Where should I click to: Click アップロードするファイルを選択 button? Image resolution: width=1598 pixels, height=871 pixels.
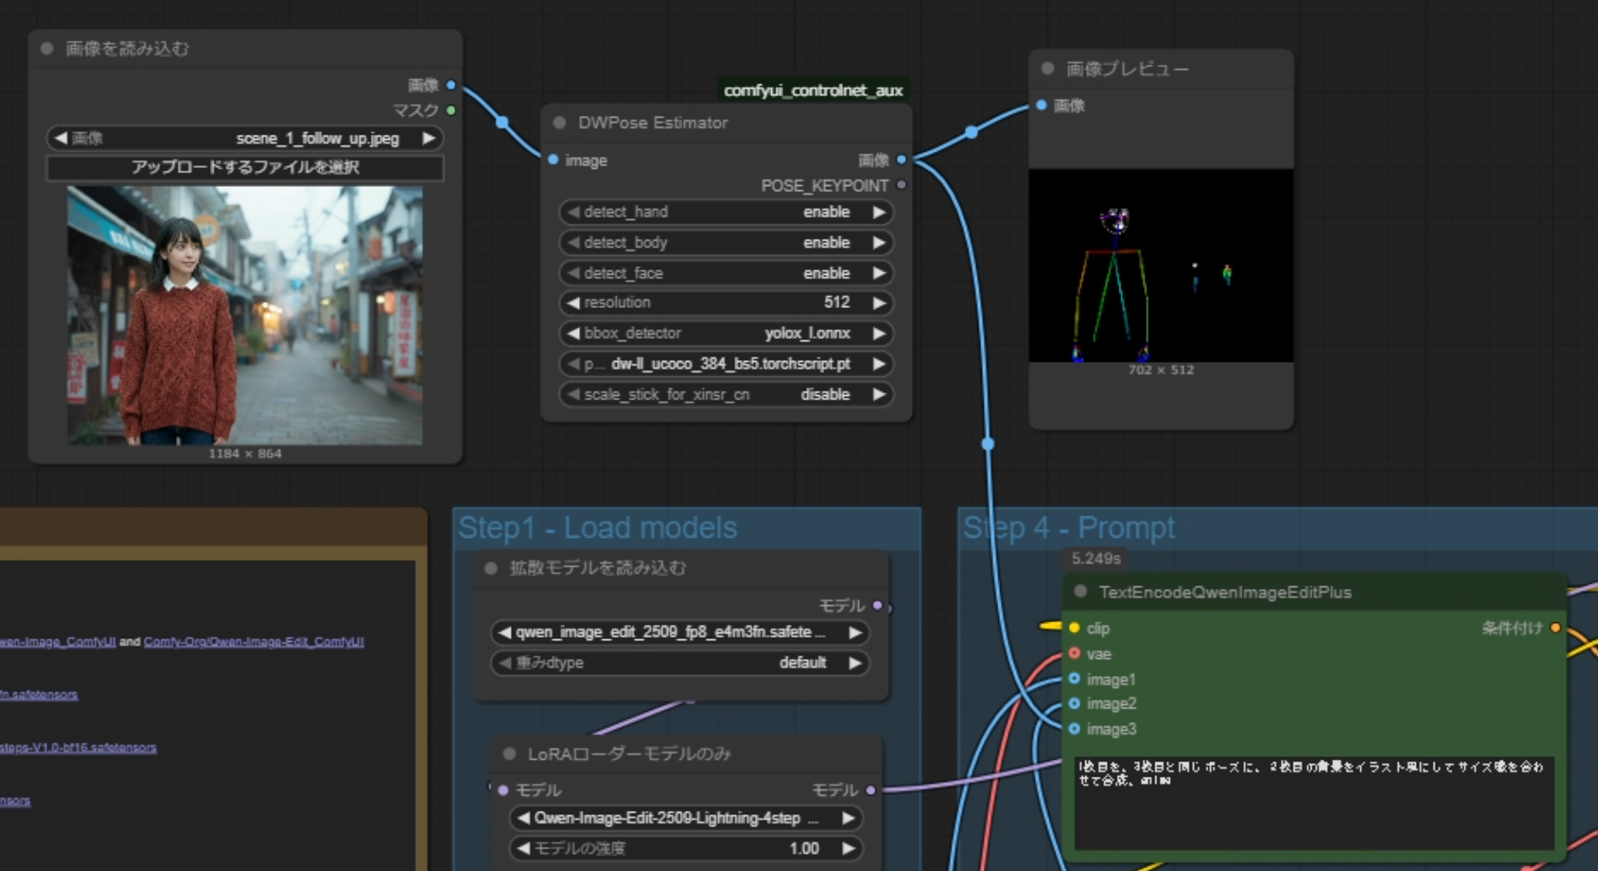[245, 167]
